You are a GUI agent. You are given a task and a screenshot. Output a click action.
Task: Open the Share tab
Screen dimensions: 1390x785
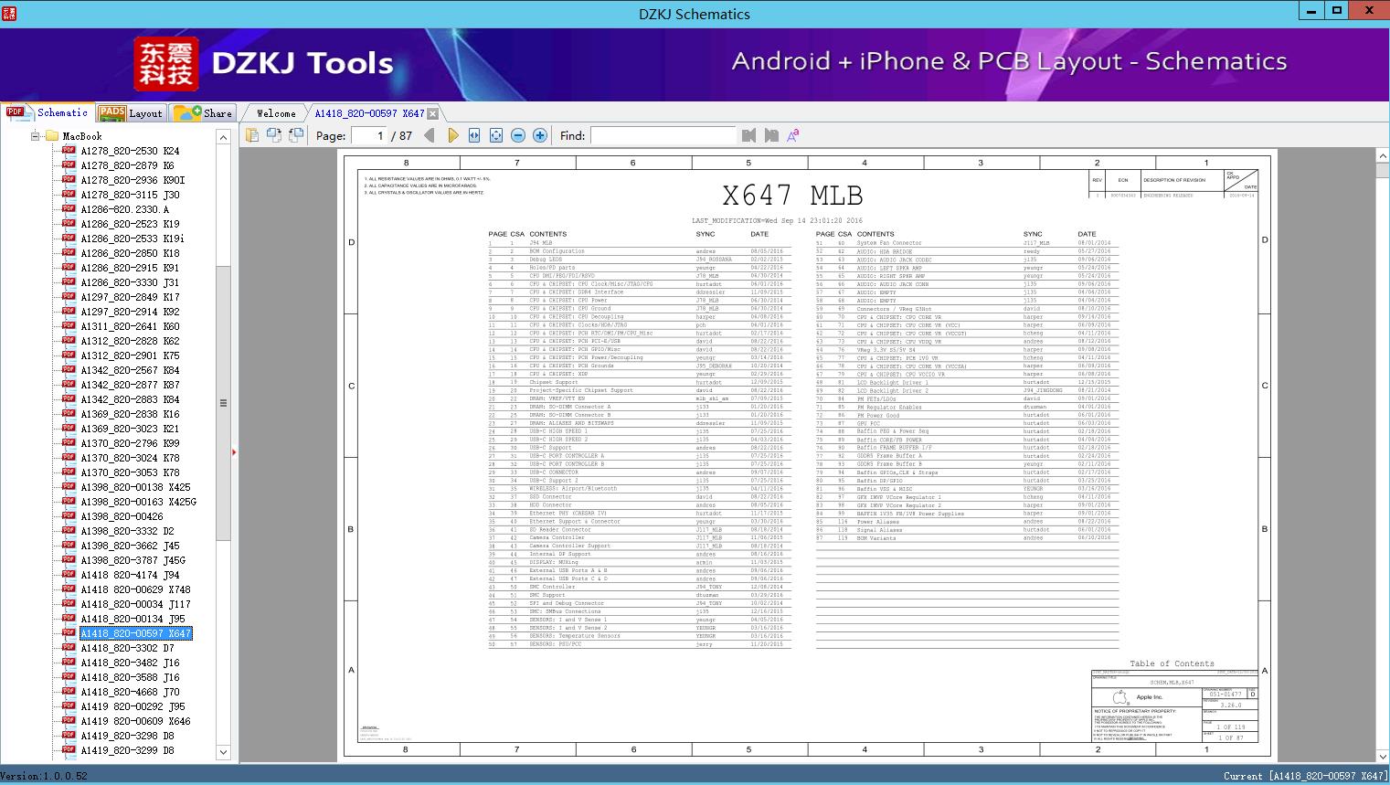tap(203, 113)
